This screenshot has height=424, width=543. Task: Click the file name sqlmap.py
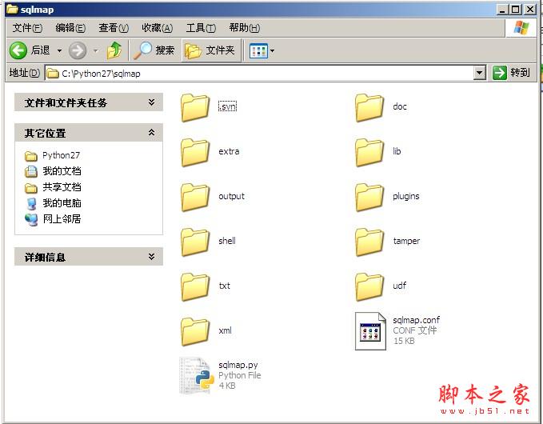[x=238, y=365]
